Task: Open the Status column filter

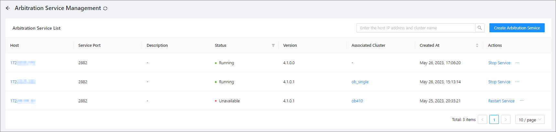Action: [273, 46]
